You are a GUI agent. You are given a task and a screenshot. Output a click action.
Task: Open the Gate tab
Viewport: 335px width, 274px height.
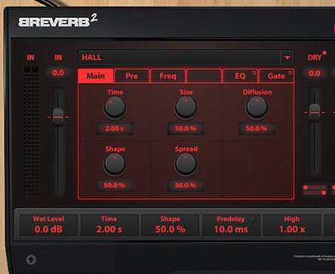pos(276,75)
